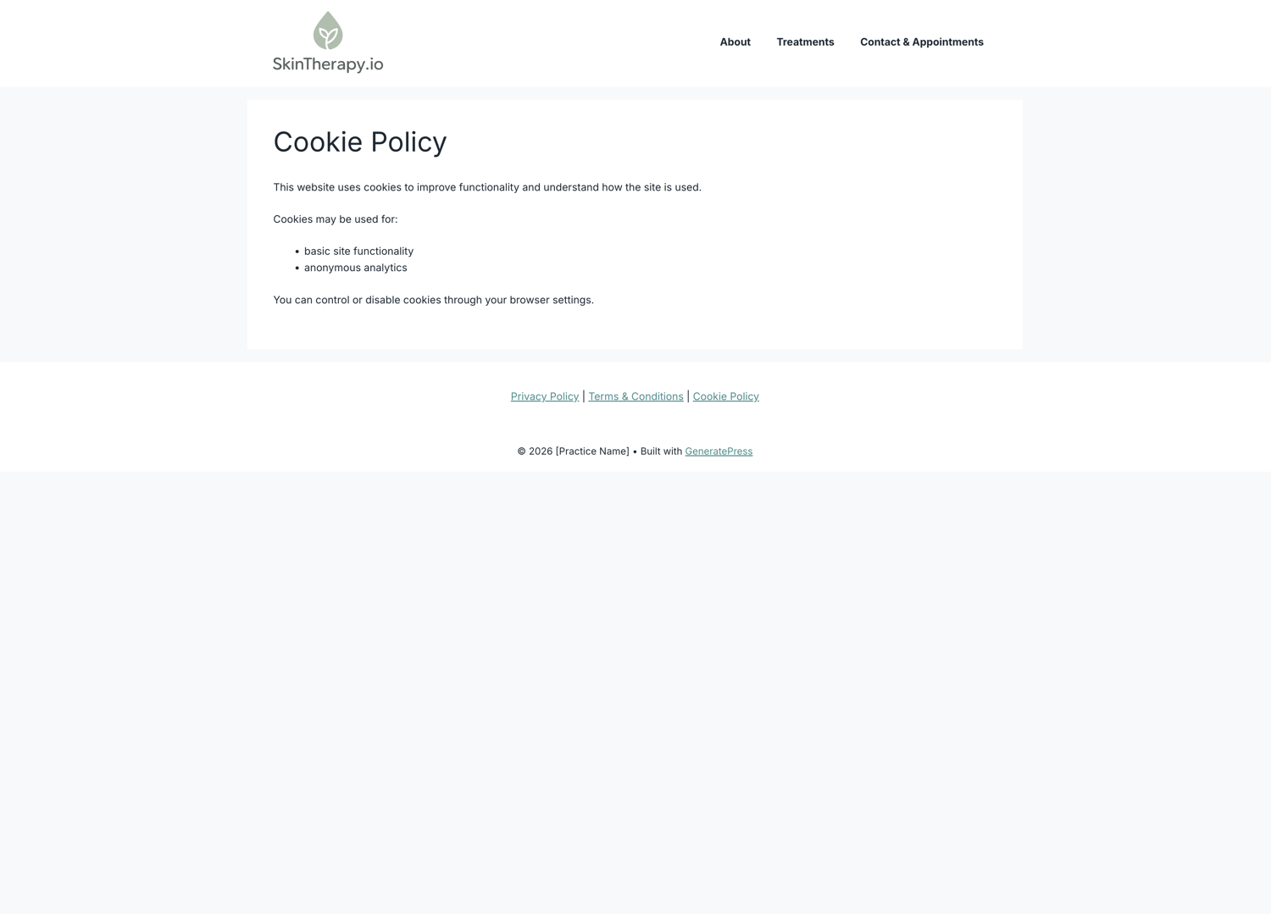Click the "Built with" footer text

click(x=661, y=451)
